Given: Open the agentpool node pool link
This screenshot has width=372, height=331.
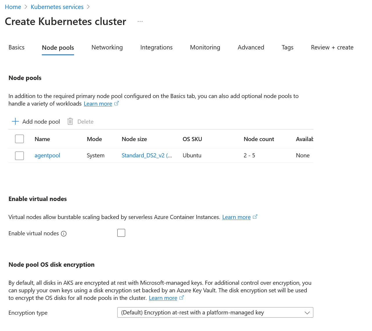Looking at the screenshot, I should tap(47, 156).
